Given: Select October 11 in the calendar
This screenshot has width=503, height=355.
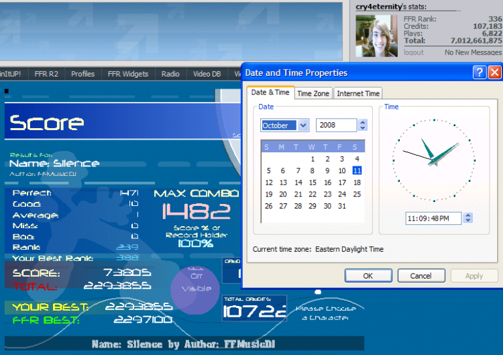Looking at the screenshot, I should click(x=357, y=170).
